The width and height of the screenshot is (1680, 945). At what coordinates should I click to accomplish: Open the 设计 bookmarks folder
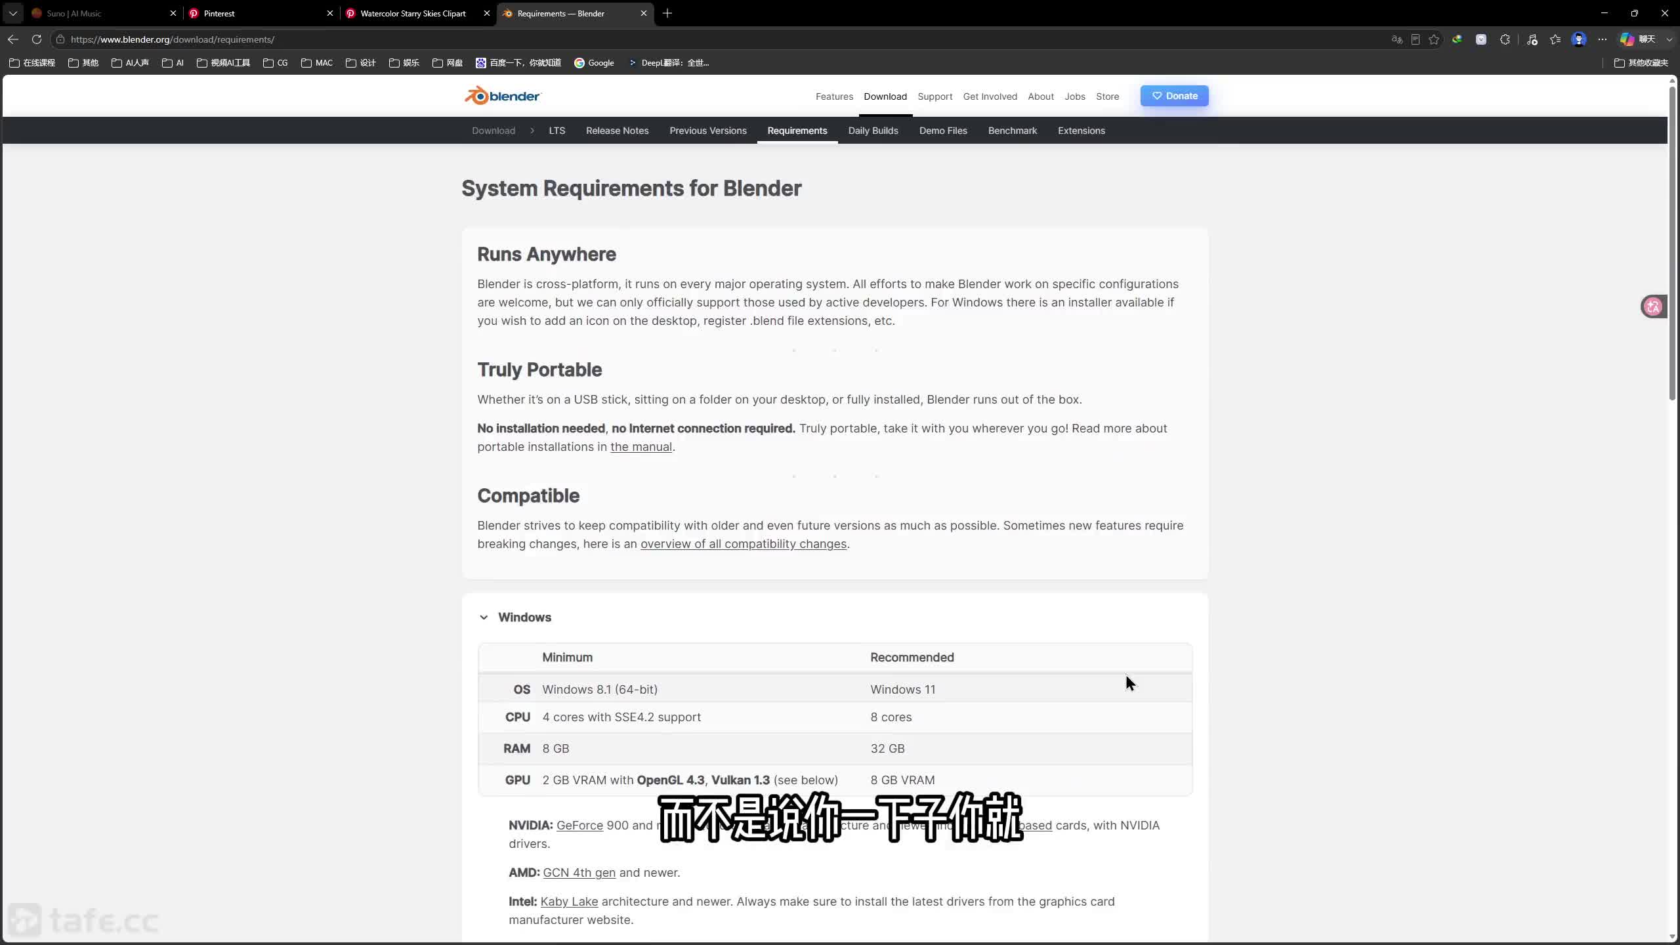(x=361, y=63)
